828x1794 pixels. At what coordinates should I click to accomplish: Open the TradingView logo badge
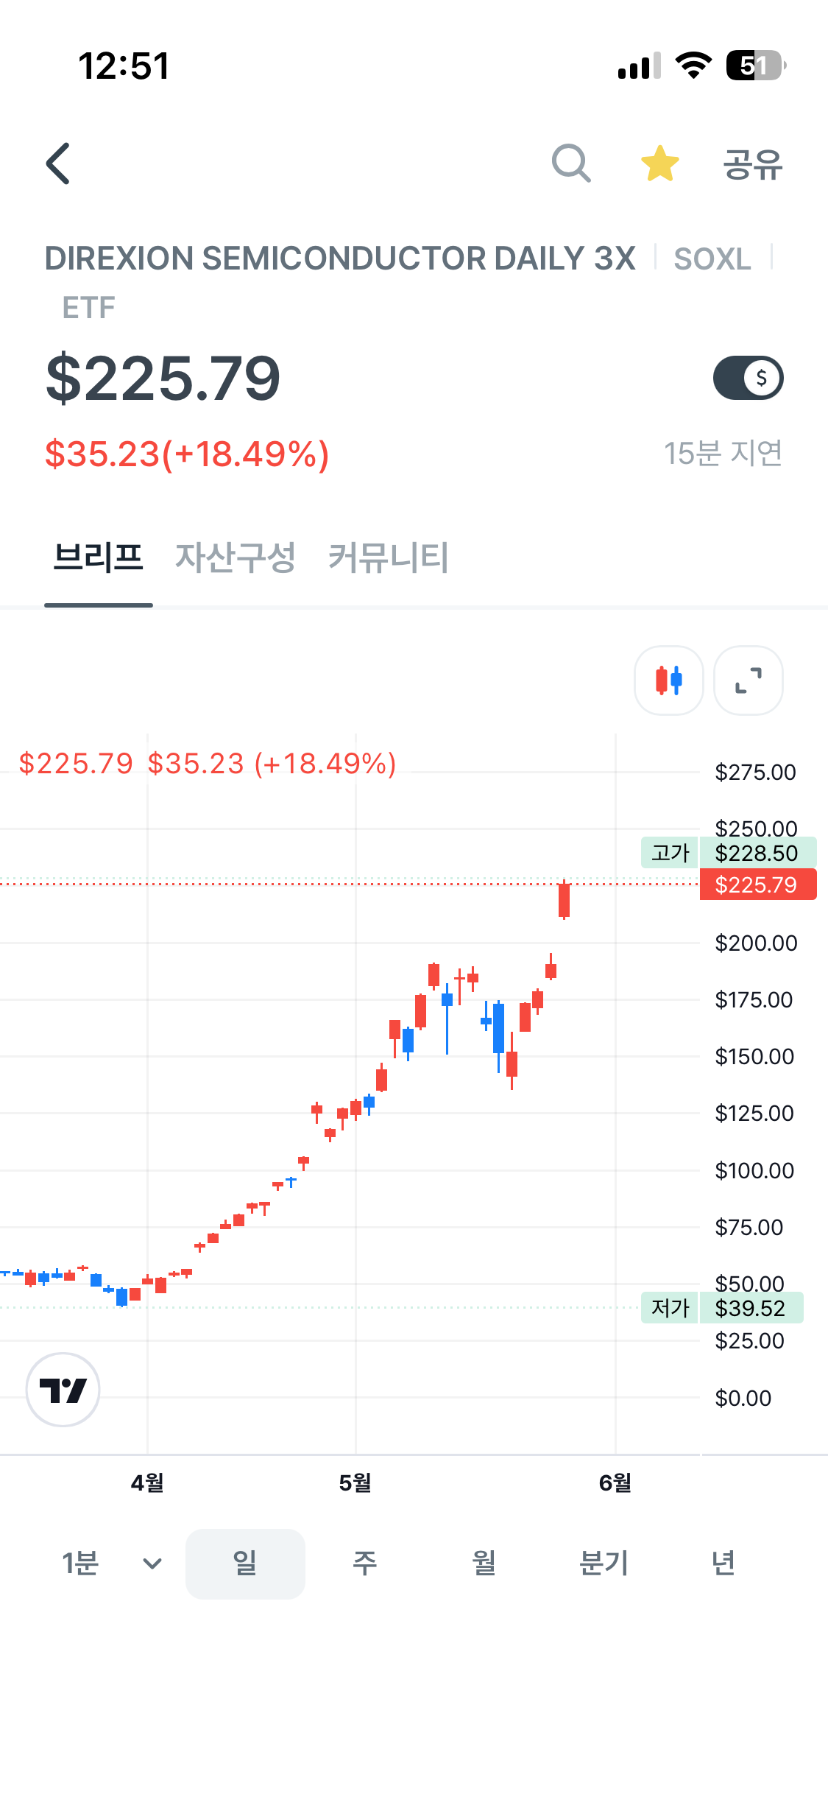[x=63, y=1390]
